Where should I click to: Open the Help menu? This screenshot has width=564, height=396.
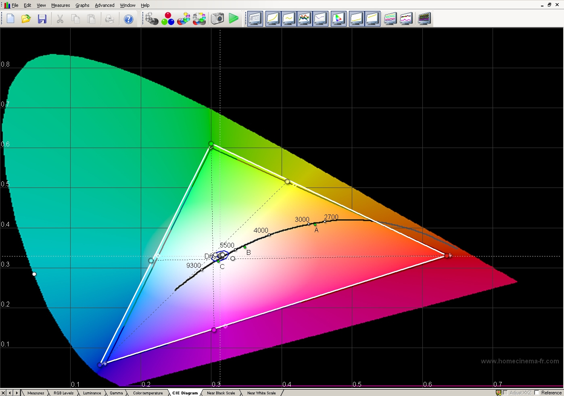tap(145, 5)
